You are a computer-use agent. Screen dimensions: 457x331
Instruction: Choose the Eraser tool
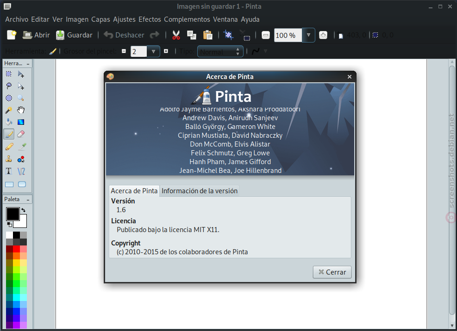(21, 134)
